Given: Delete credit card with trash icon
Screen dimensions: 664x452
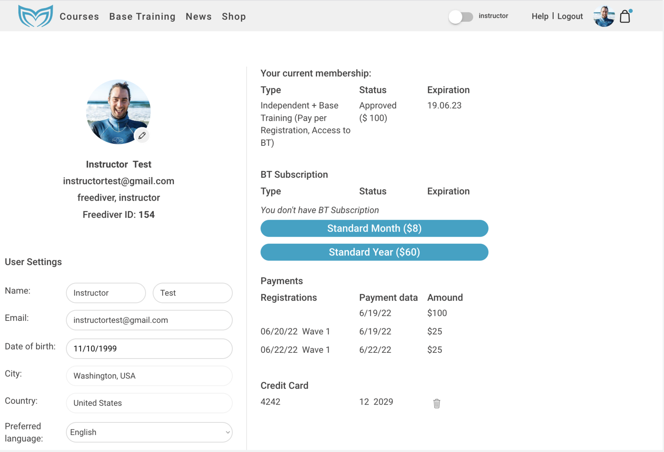Looking at the screenshot, I should coord(436,403).
